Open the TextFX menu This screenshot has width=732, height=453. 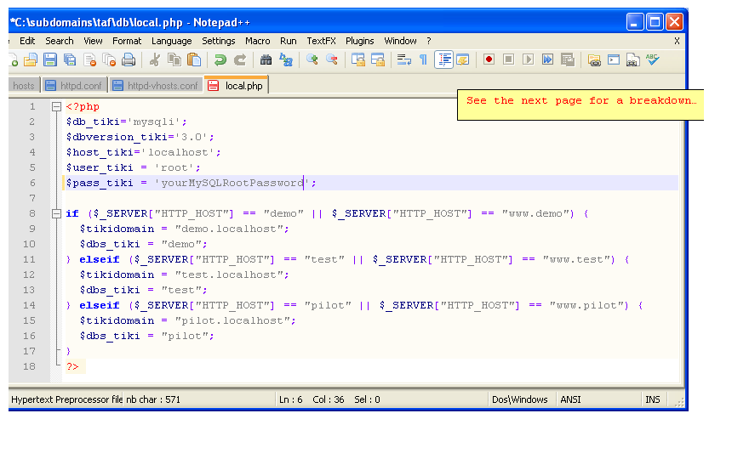[x=321, y=41]
